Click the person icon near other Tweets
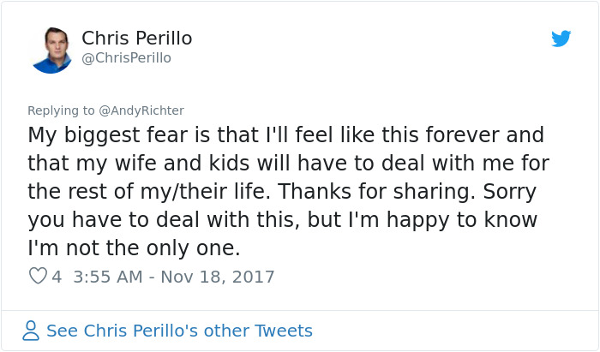The width and height of the screenshot is (600, 352). click(31, 331)
